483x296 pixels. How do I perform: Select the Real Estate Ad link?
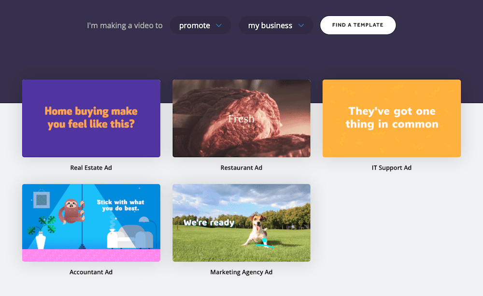(x=91, y=168)
